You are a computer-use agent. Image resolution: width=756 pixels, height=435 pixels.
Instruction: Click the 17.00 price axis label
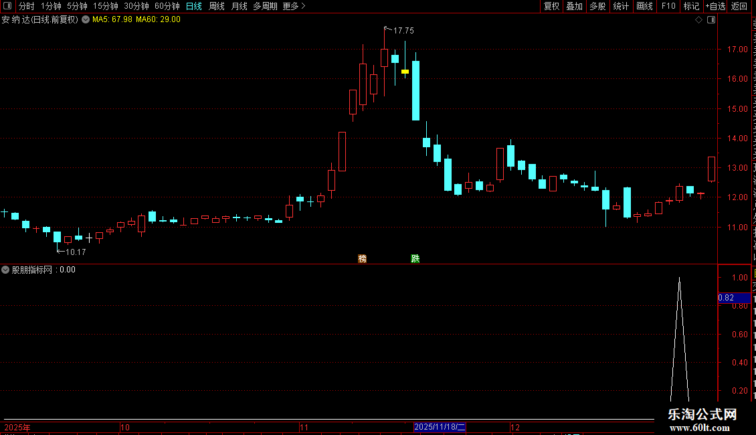tap(737, 50)
